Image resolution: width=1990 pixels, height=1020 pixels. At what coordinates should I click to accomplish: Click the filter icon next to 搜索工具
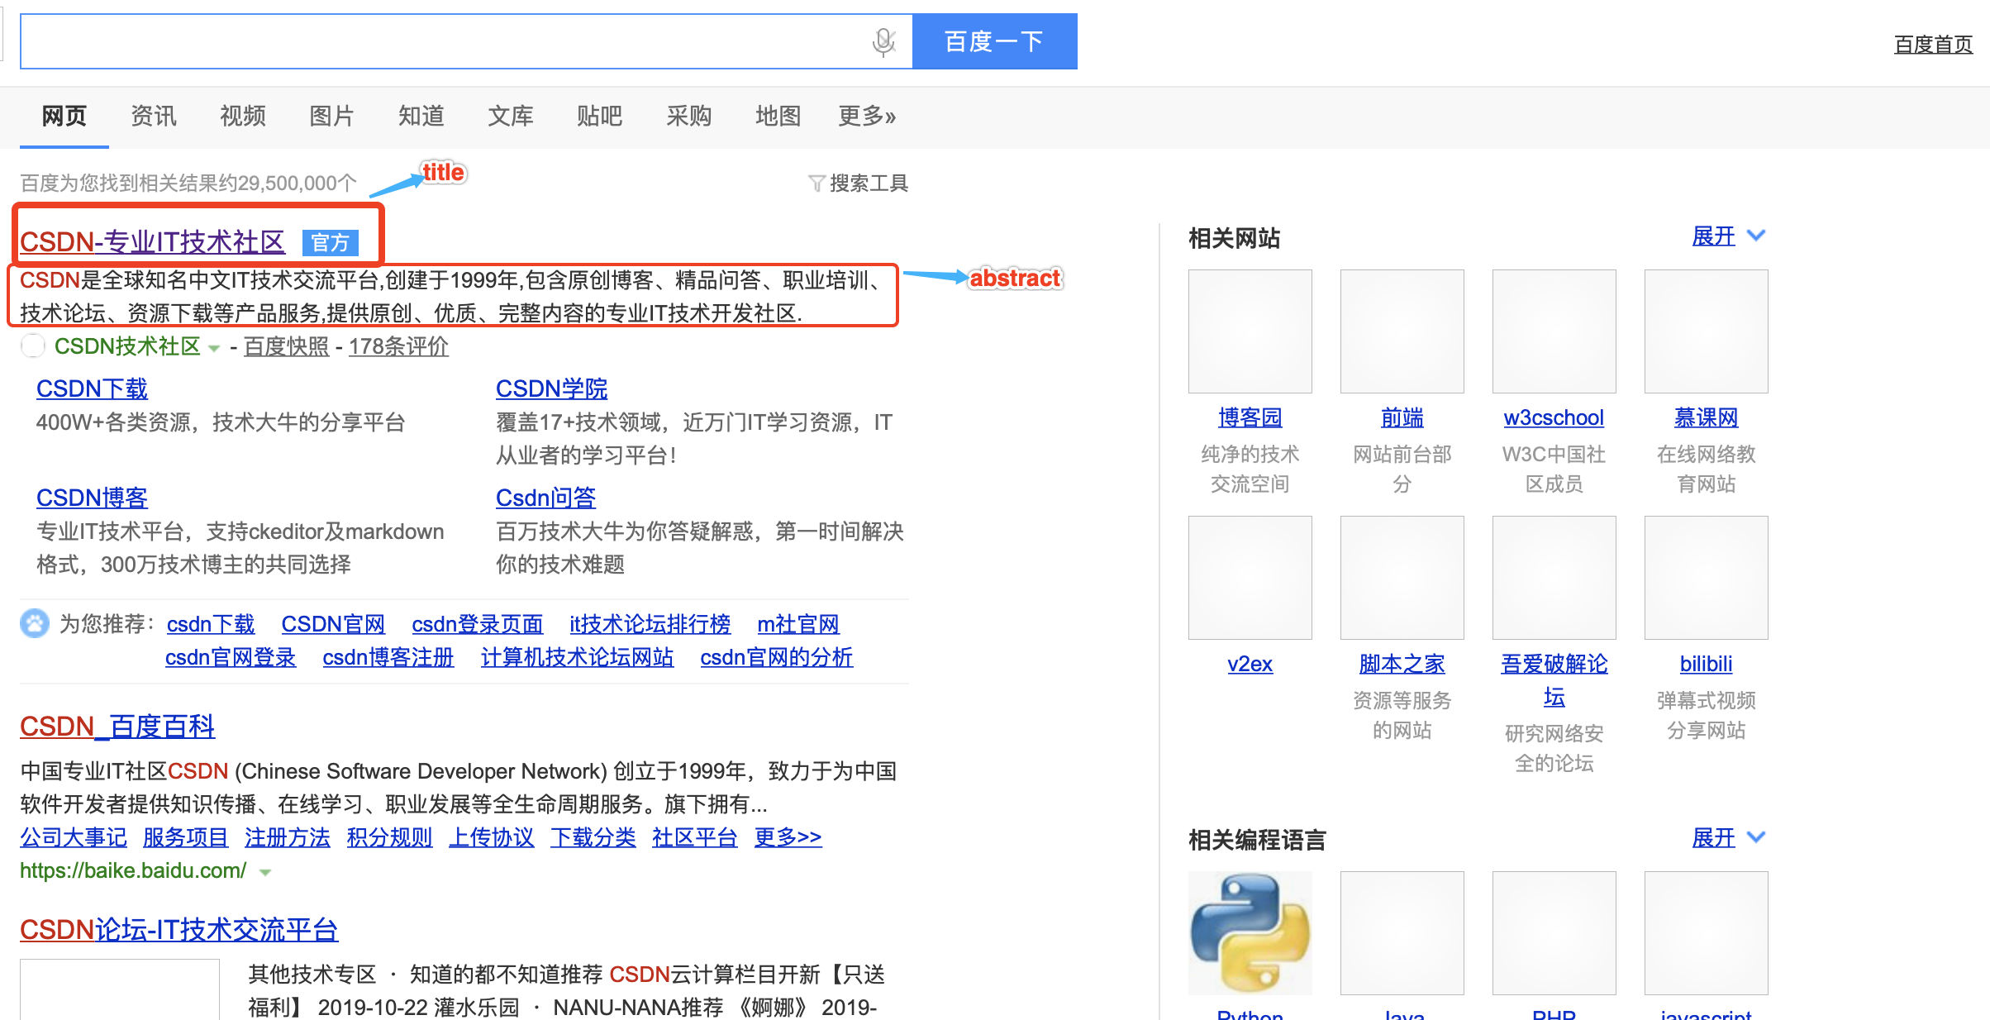pyautogui.click(x=816, y=183)
